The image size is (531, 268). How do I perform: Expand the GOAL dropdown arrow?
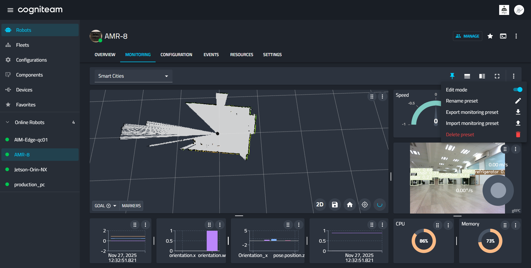(x=115, y=206)
